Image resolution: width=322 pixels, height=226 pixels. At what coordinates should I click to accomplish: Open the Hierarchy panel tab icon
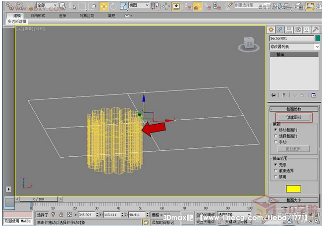289,30
